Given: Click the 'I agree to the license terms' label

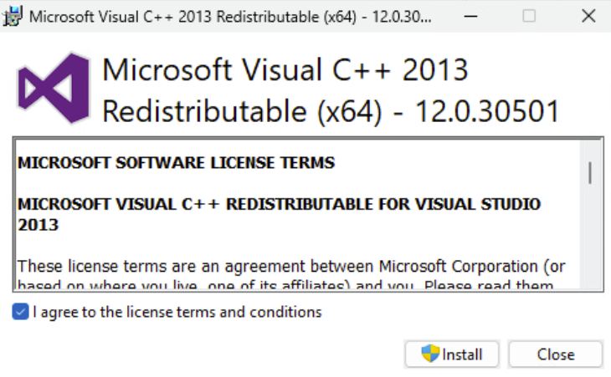Looking at the screenshot, I should point(177,312).
